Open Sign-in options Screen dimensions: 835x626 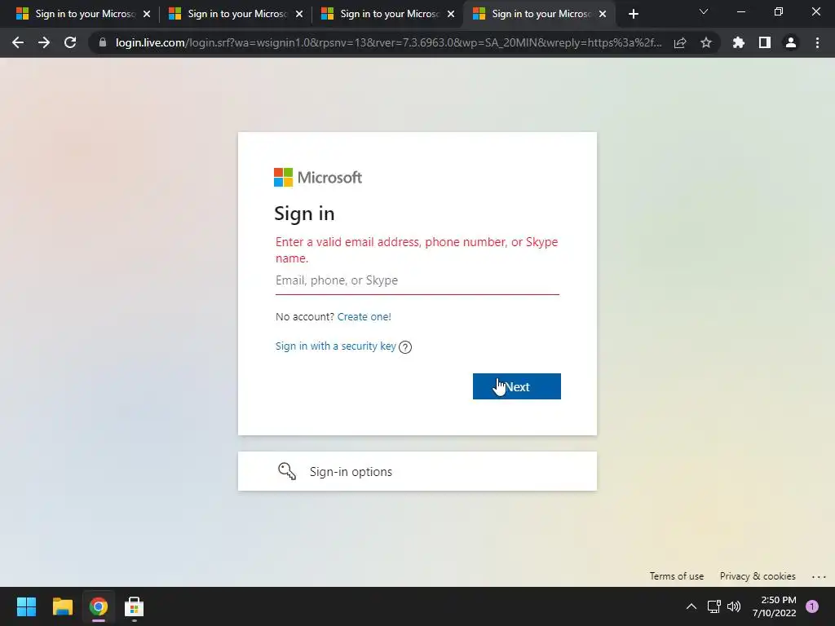(417, 471)
